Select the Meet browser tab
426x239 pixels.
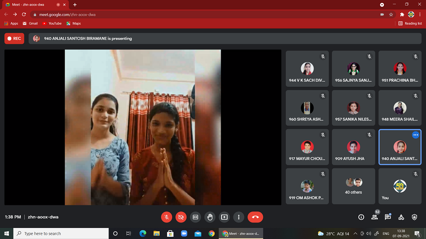pyautogui.click(x=33, y=5)
